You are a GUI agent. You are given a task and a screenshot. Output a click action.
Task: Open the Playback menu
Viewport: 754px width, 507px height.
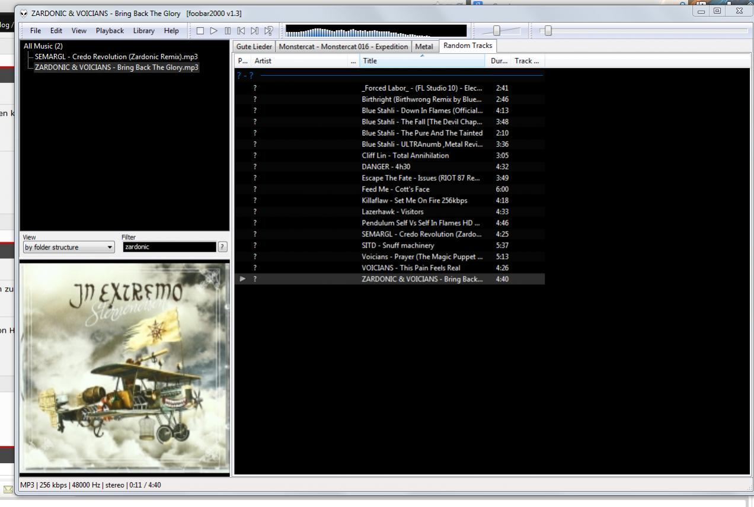point(110,31)
